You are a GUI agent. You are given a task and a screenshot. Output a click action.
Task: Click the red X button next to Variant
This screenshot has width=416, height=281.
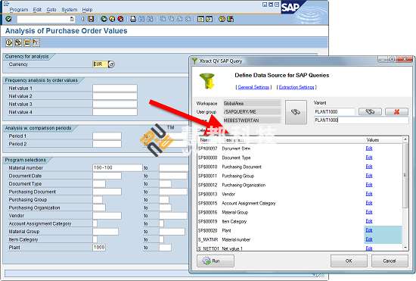(396, 112)
